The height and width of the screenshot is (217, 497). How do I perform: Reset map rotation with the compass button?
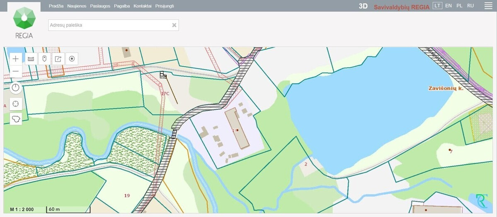point(16,88)
